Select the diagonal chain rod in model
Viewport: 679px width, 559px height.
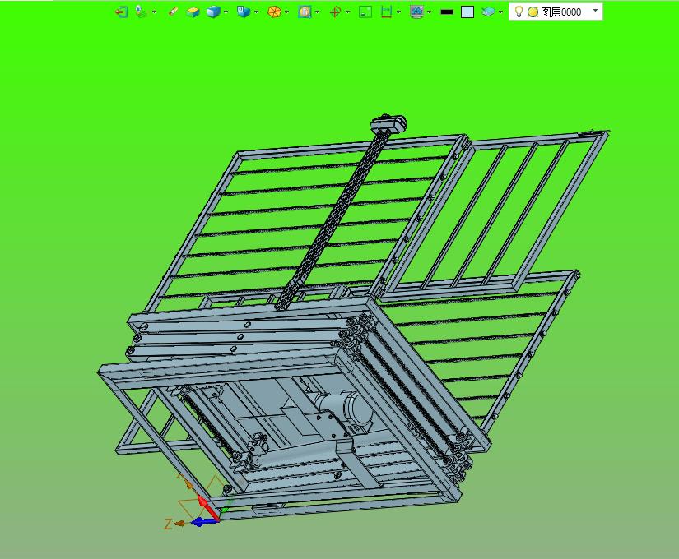point(333,219)
